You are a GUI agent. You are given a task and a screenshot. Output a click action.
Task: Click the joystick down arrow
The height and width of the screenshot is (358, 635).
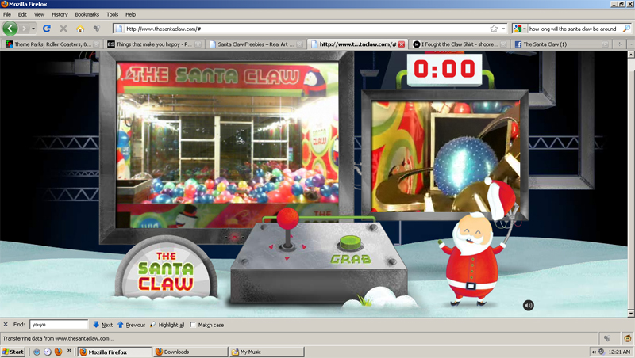tap(287, 258)
